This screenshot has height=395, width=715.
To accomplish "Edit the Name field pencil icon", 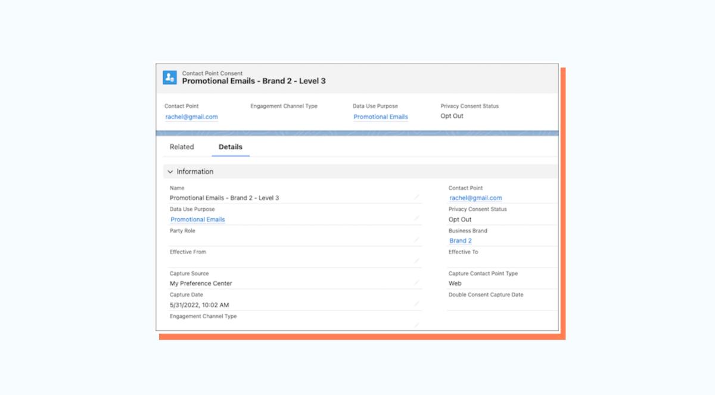I will click(x=416, y=197).
